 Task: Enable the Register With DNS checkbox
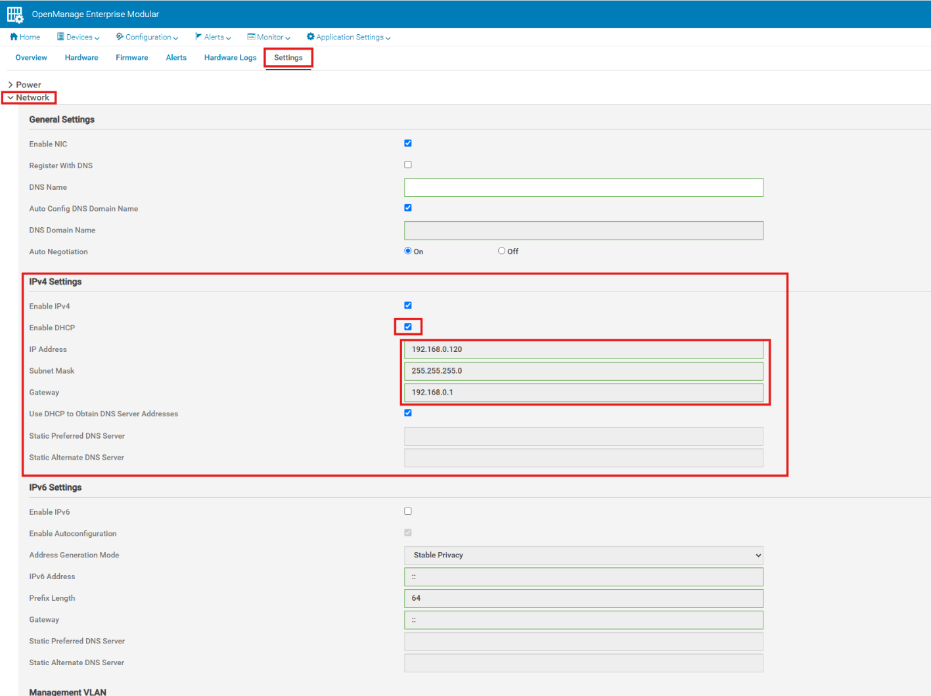pyautogui.click(x=408, y=165)
